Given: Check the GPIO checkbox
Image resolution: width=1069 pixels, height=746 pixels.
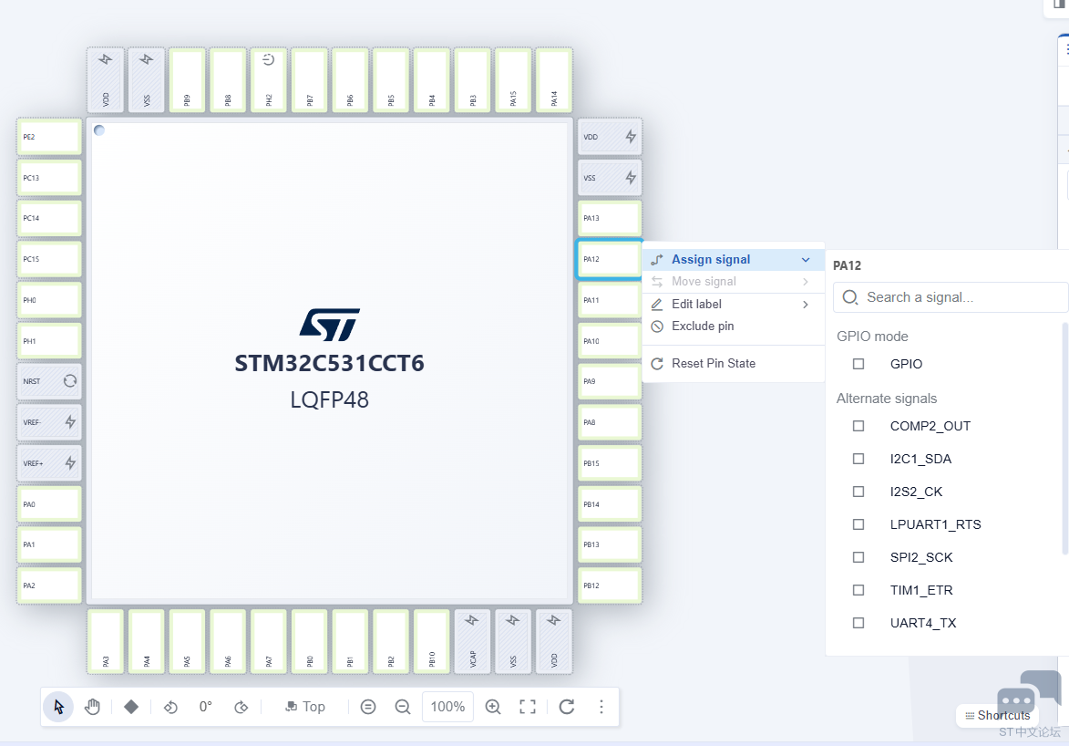Looking at the screenshot, I should [x=858, y=364].
